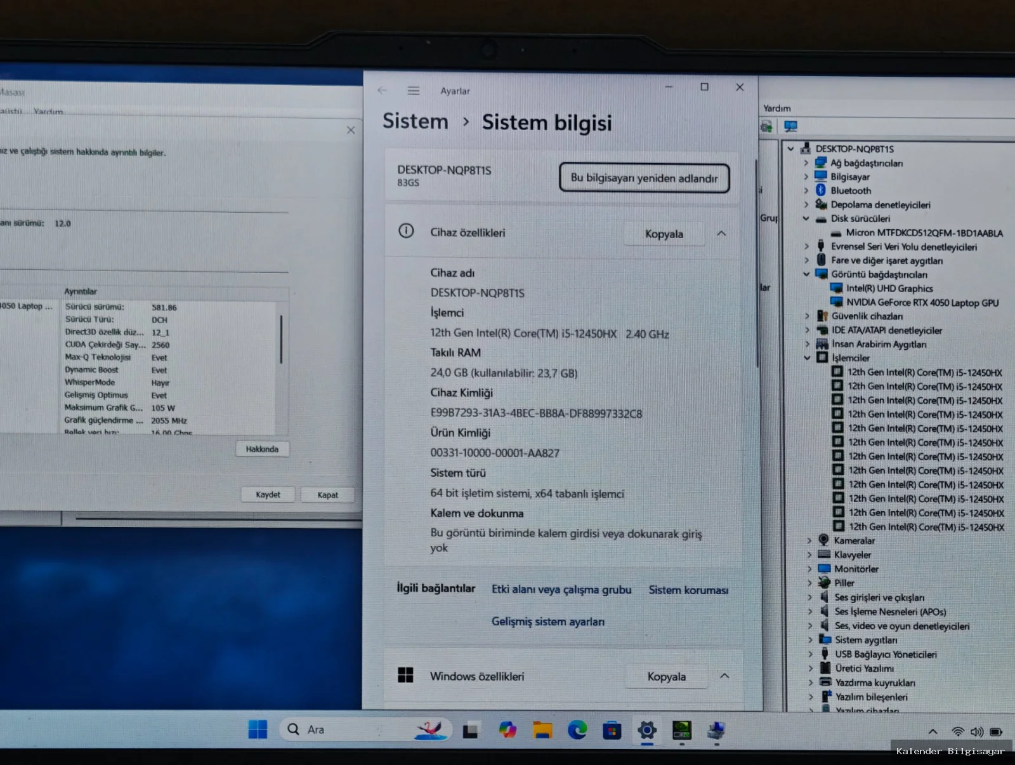Expand USB Bağlayıcı Yöneticileri node
This screenshot has height=765, width=1015.
(x=810, y=654)
